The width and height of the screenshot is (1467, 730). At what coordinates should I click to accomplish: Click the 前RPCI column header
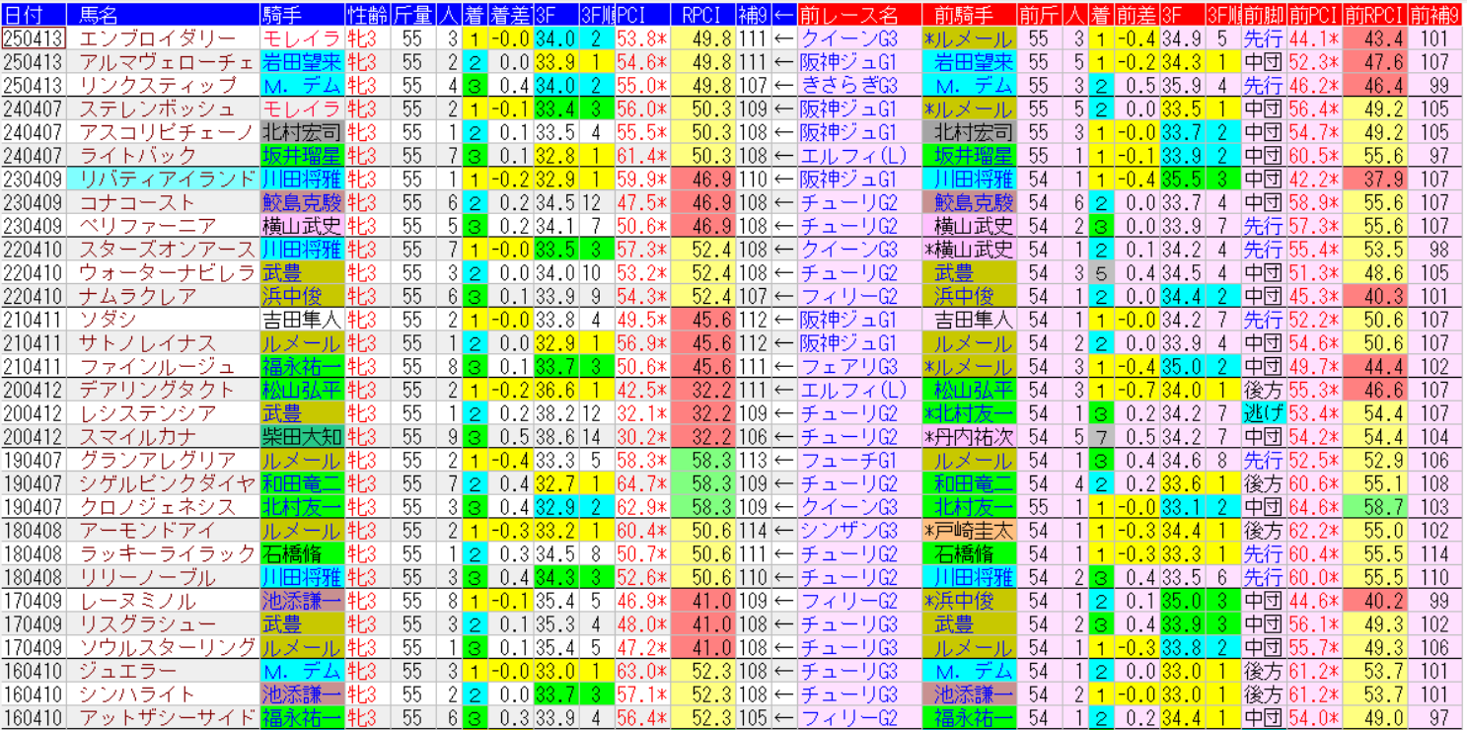pos(1371,15)
